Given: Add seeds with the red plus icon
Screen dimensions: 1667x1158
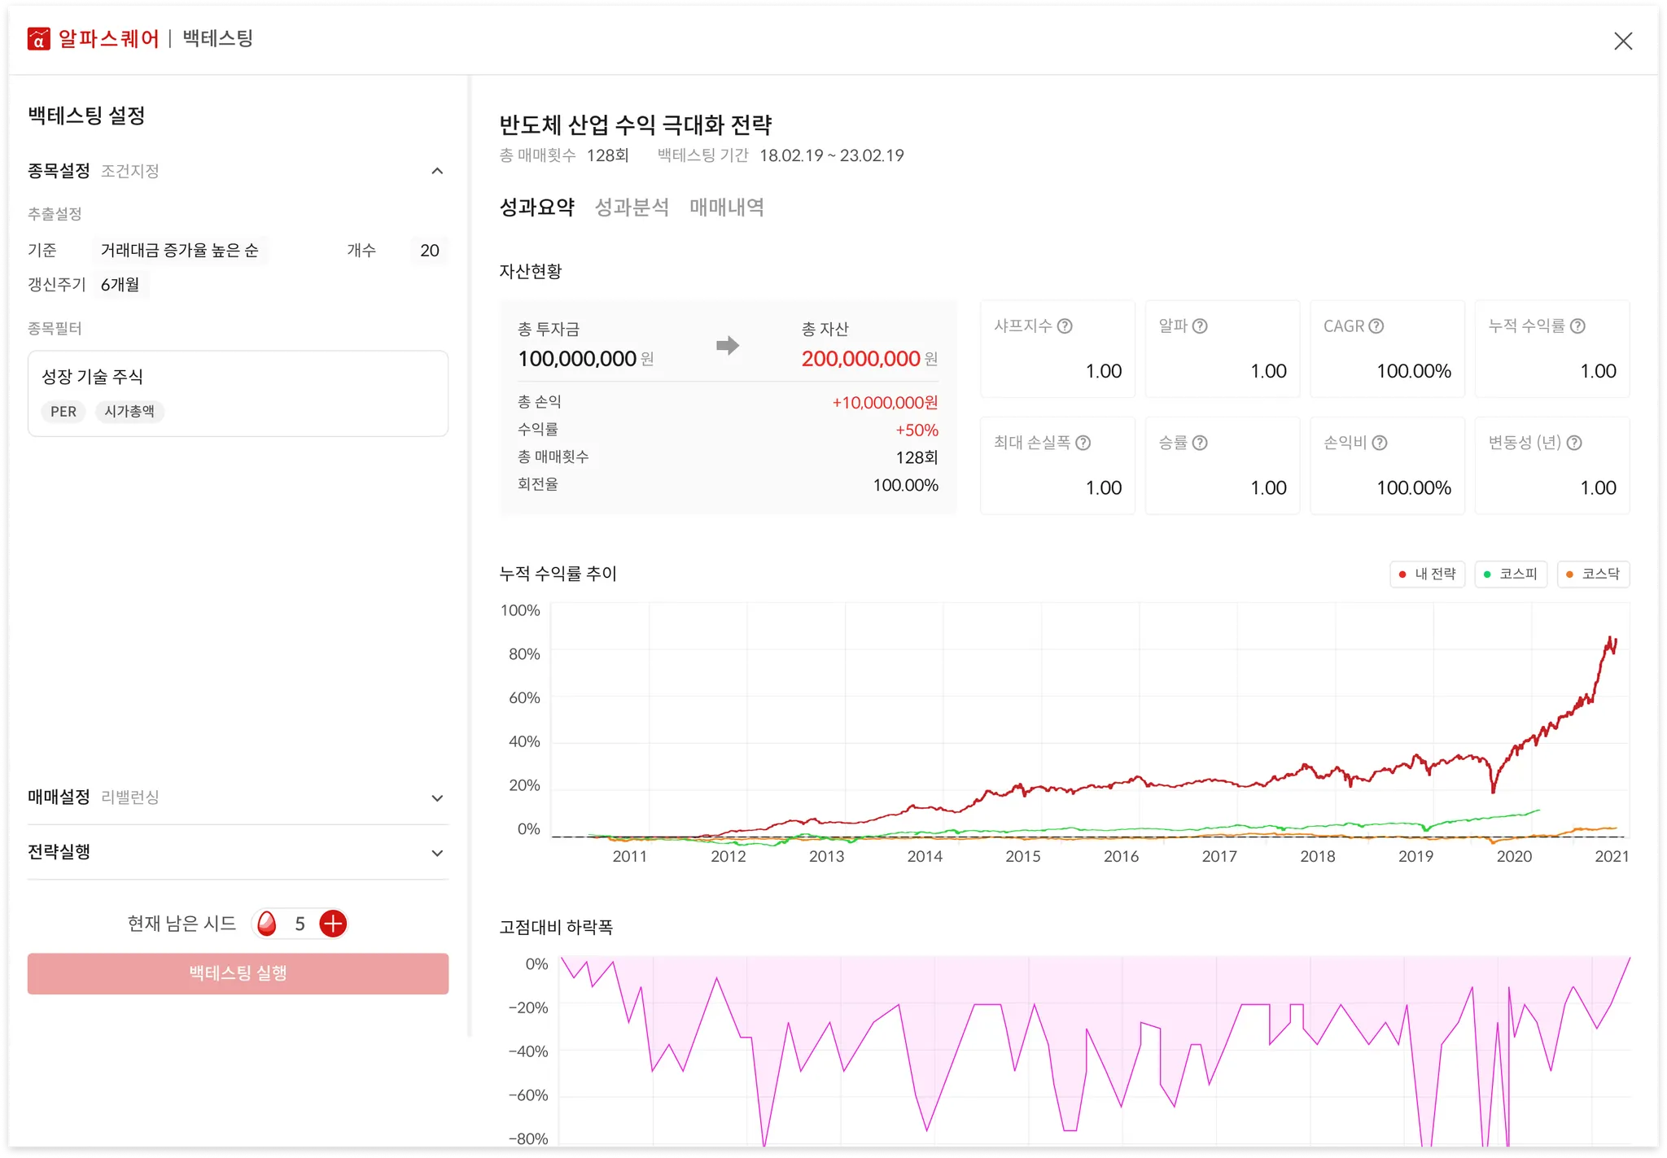Looking at the screenshot, I should click(x=333, y=924).
